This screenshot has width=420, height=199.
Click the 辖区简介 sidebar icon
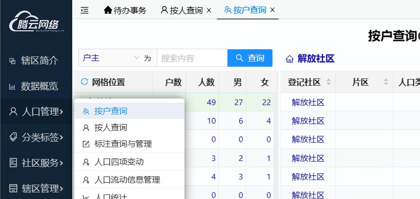pos(12,61)
